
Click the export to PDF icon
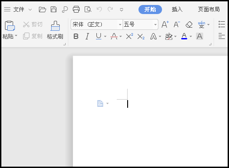(65, 10)
